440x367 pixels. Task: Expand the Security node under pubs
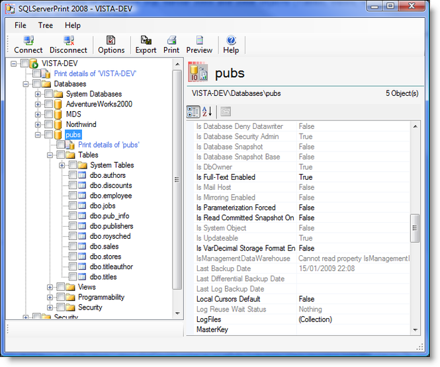(50, 307)
